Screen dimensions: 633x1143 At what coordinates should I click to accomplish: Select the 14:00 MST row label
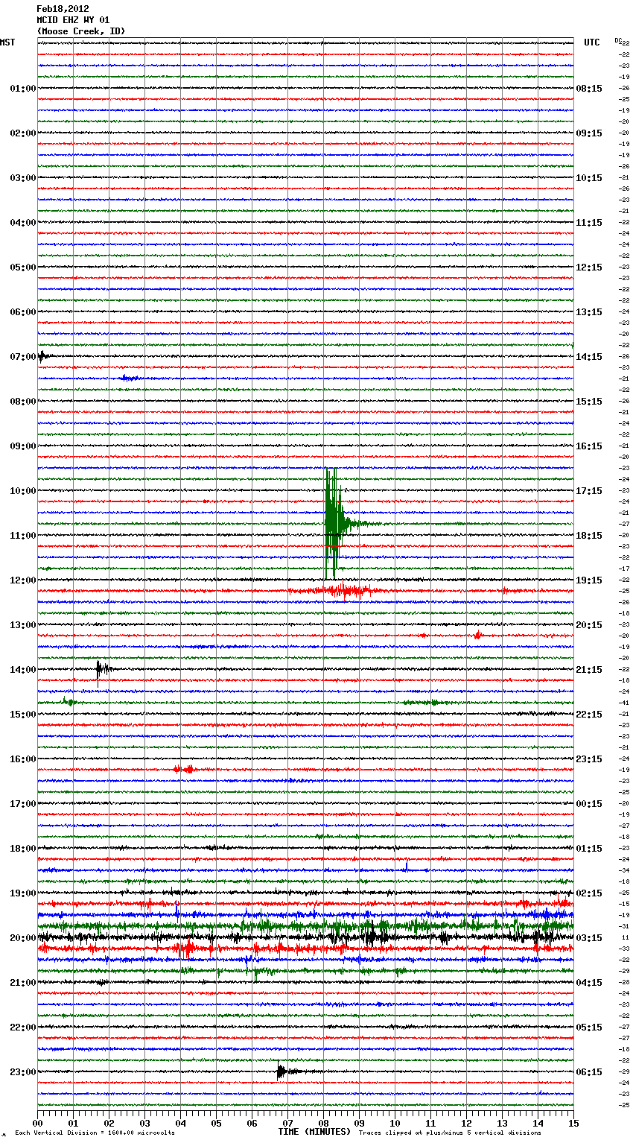tap(22, 670)
